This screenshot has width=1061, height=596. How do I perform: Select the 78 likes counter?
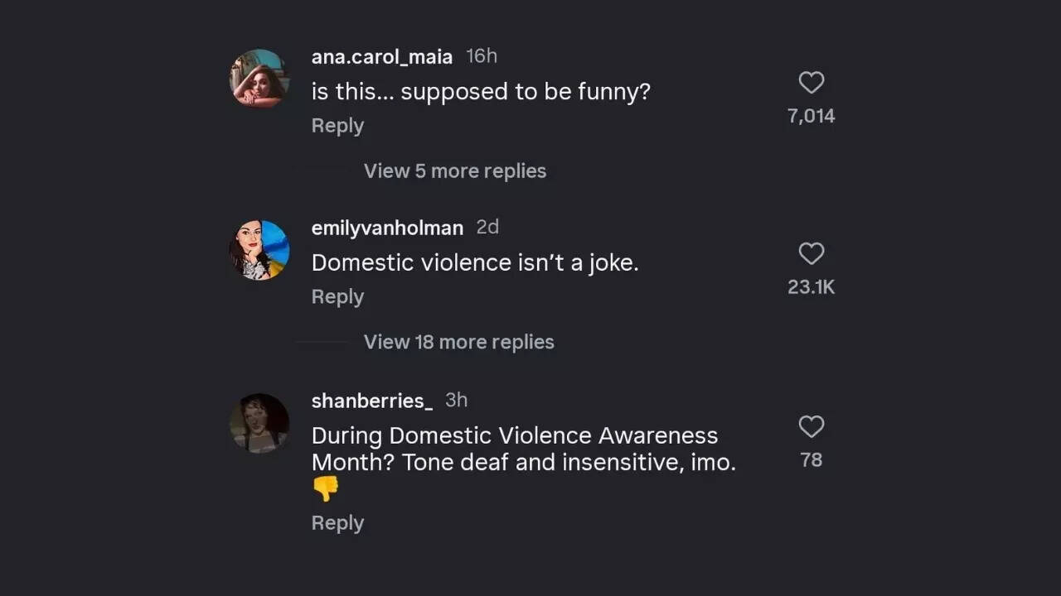[811, 460]
